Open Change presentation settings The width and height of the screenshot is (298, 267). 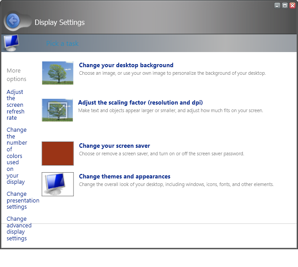point(23,200)
